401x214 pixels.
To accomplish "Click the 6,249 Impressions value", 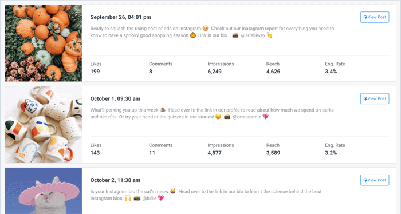I will [215, 72].
